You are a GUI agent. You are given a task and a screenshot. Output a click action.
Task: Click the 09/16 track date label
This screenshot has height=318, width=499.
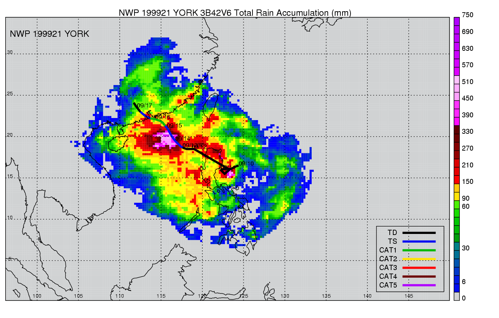click(162, 117)
